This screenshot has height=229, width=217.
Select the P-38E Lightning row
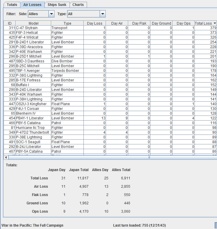(110, 137)
